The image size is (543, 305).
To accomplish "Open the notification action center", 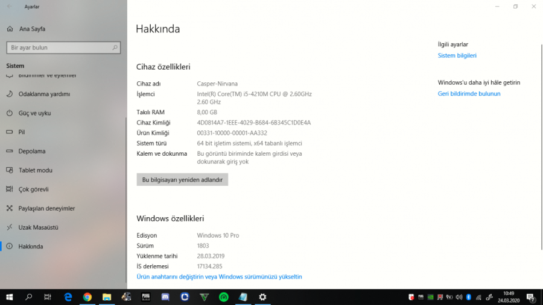I will click(531, 297).
